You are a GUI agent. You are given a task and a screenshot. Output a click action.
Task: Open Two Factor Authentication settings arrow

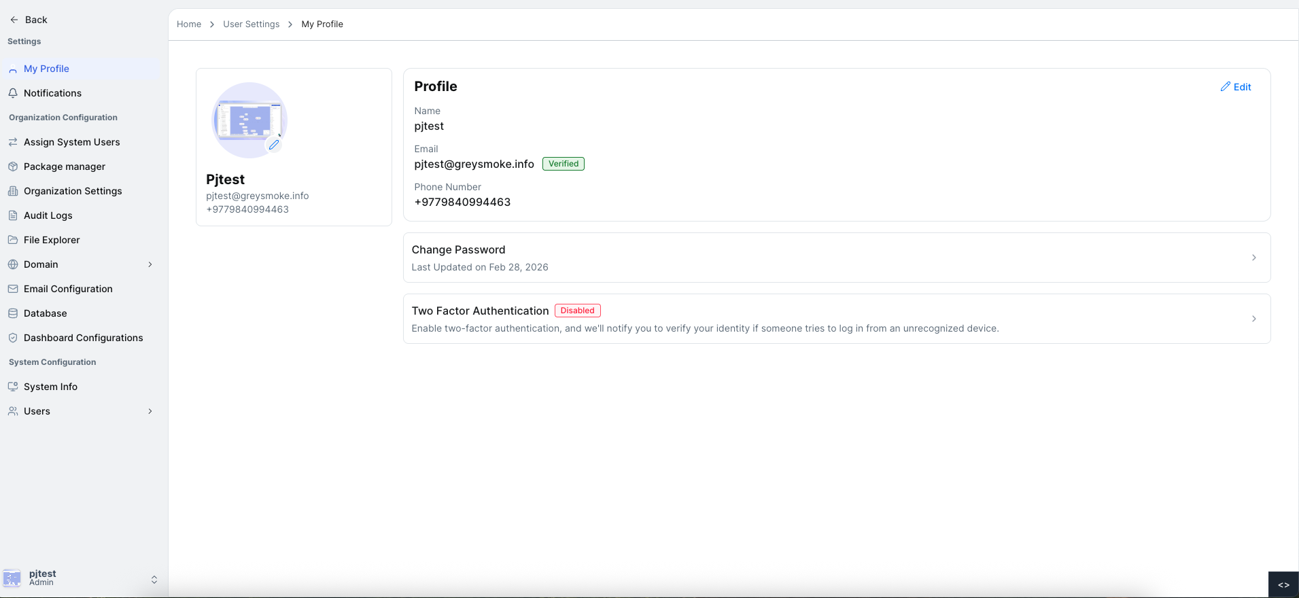tap(1253, 319)
